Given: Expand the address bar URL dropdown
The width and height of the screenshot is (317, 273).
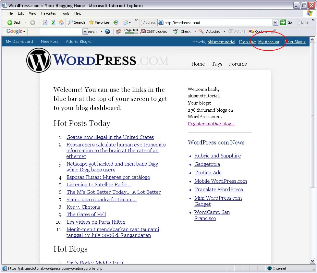Looking at the screenshot, I should [x=275, y=22].
